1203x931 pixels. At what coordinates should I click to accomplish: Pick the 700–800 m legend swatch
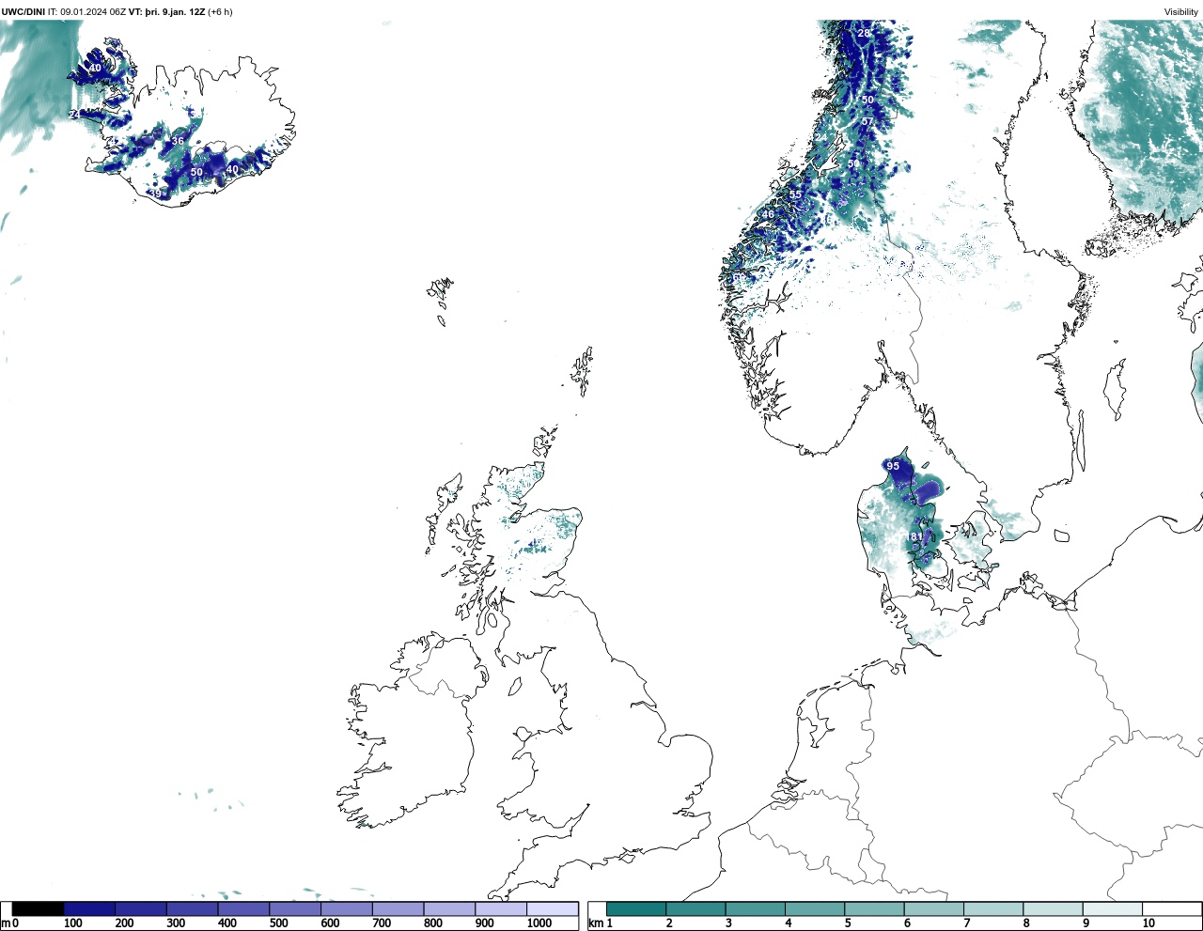click(398, 909)
